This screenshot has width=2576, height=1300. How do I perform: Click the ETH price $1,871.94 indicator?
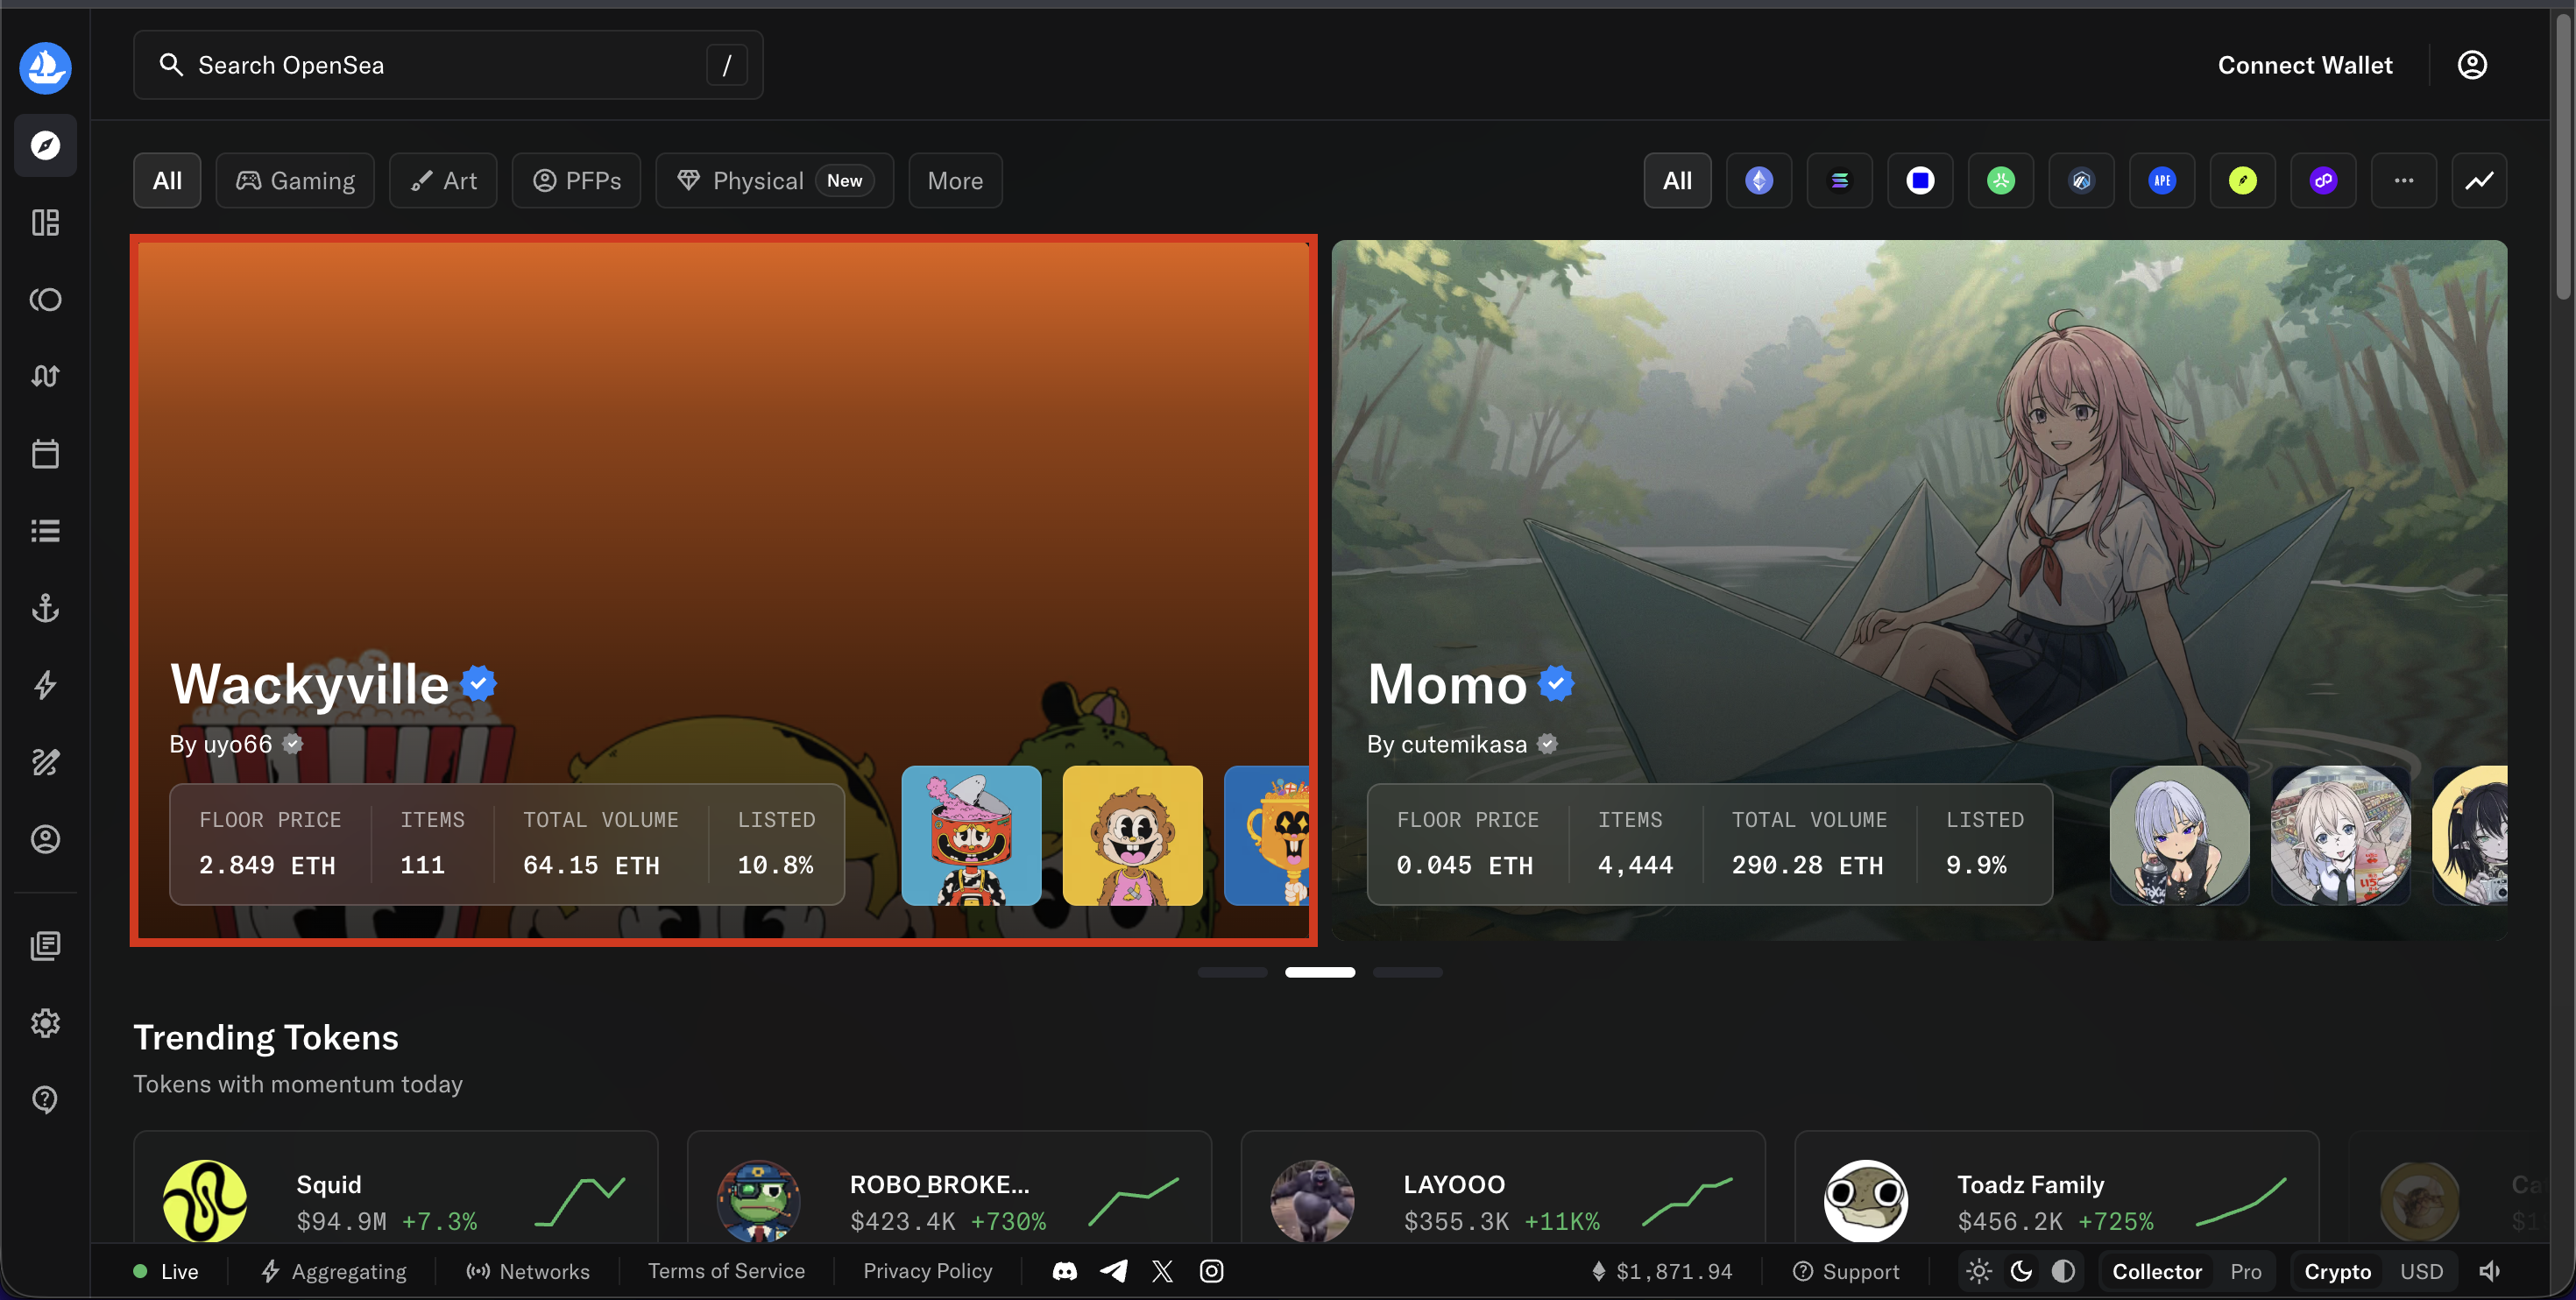tap(1661, 1271)
